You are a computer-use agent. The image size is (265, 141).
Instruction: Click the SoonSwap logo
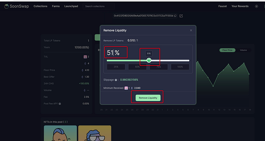(x=16, y=6)
